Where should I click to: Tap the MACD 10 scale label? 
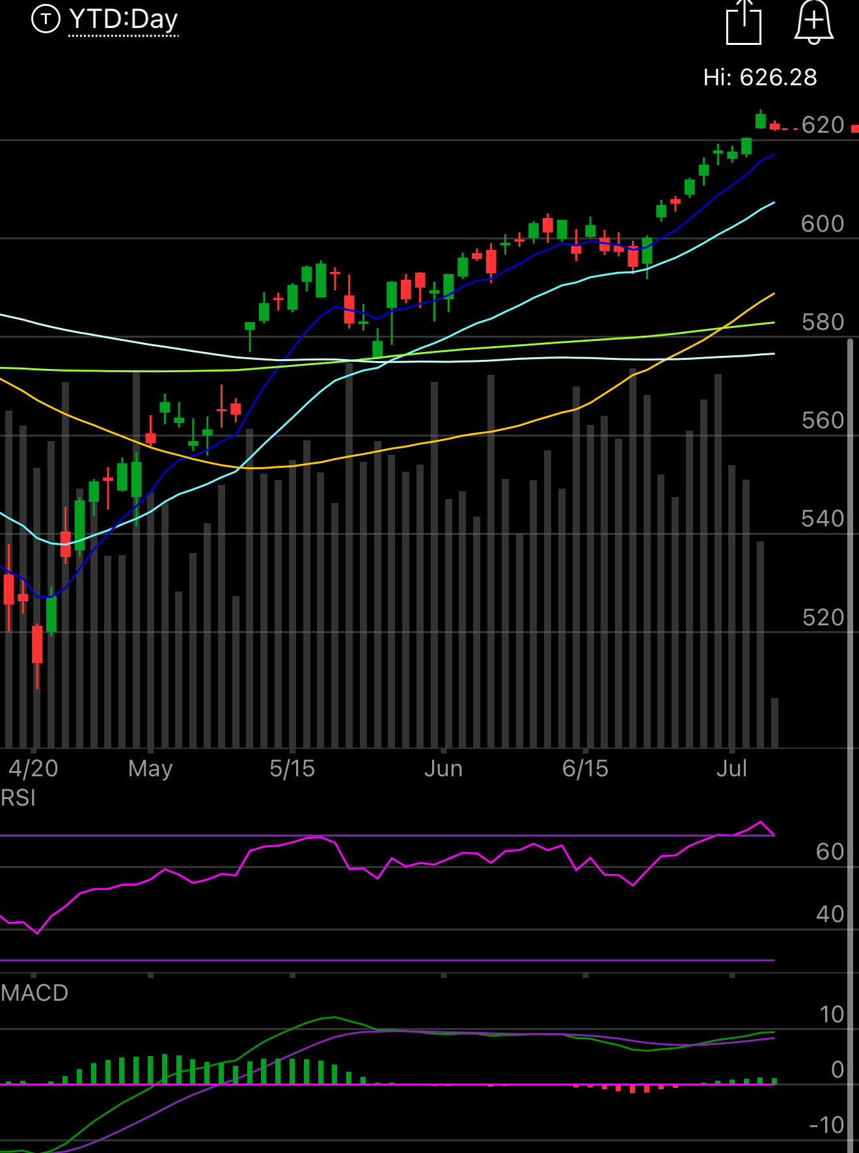coord(832,1014)
